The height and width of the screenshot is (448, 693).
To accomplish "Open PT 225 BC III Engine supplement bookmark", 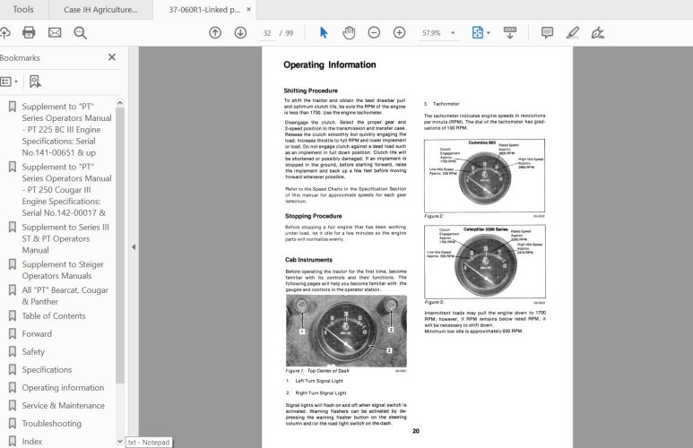I will [x=66, y=129].
